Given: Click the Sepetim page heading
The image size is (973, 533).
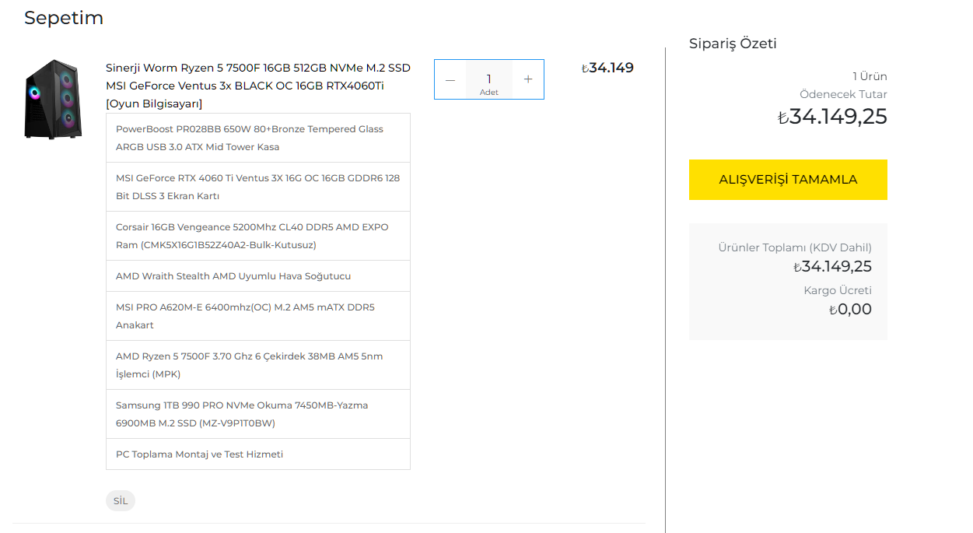Looking at the screenshot, I should 64,18.
